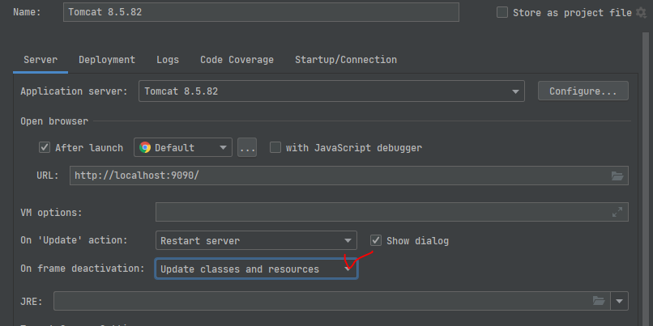The width and height of the screenshot is (653, 326).
Task: Open the Application server dropdown
Action: (x=331, y=91)
